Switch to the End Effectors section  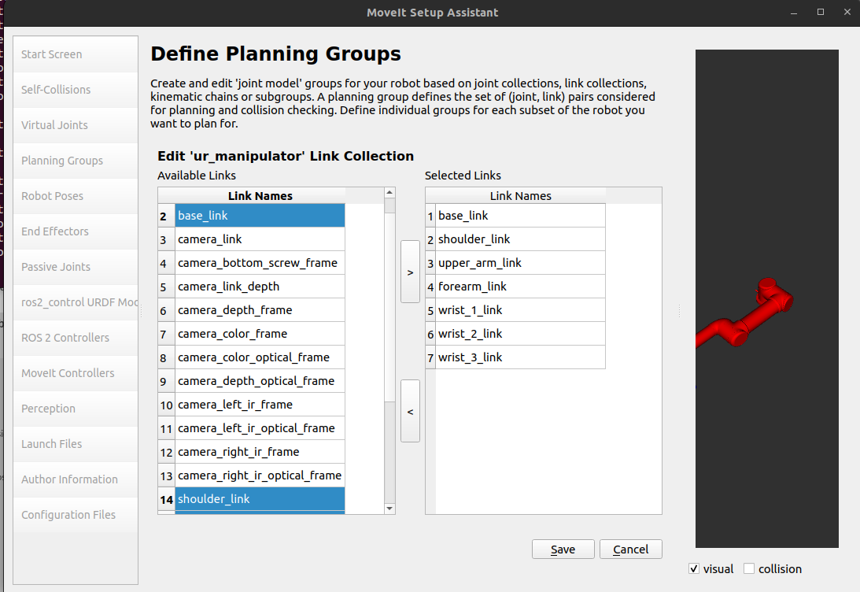click(x=55, y=231)
